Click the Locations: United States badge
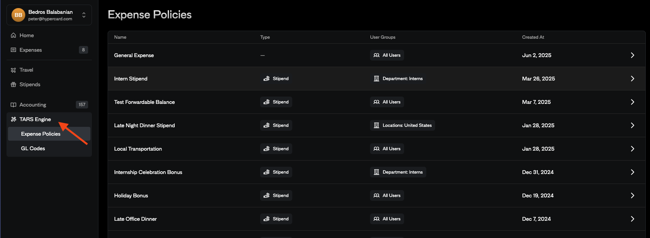The image size is (650, 238). pyautogui.click(x=402, y=125)
